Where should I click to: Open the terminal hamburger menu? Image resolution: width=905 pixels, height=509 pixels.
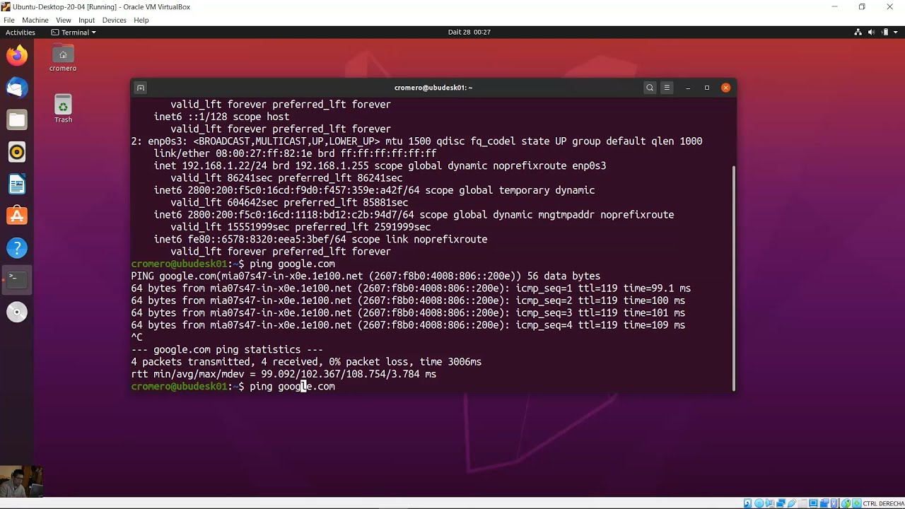[x=667, y=88]
